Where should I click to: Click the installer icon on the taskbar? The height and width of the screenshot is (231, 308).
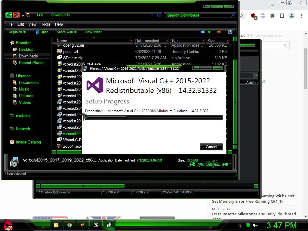coord(109,225)
